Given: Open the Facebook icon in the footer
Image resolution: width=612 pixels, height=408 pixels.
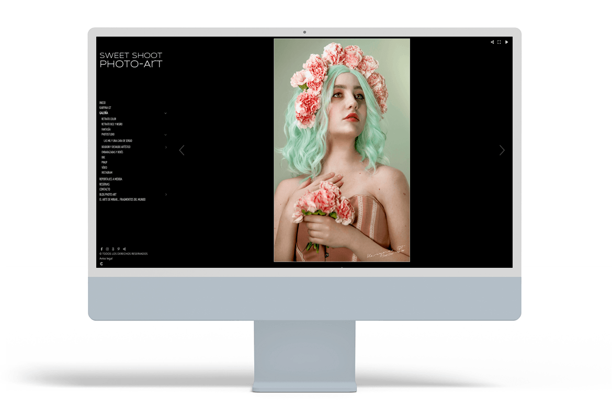Looking at the screenshot, I should point(101,249).
